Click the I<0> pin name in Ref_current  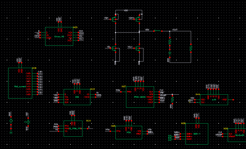pyautogui.click(x=29, y=73)
